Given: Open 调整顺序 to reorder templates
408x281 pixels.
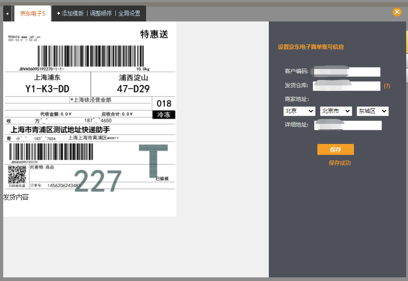Looking at the screenshot, I should [x=101, y=13].
